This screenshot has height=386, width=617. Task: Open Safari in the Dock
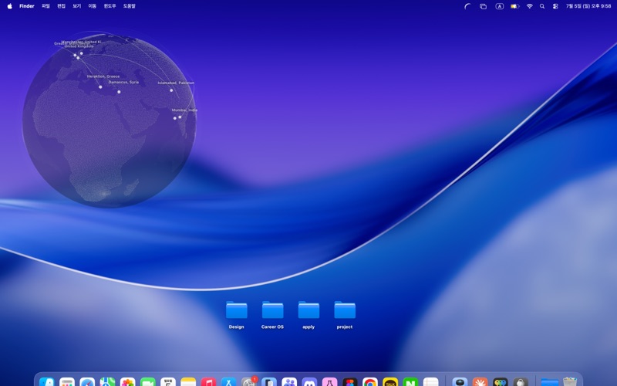coord(87,381)
